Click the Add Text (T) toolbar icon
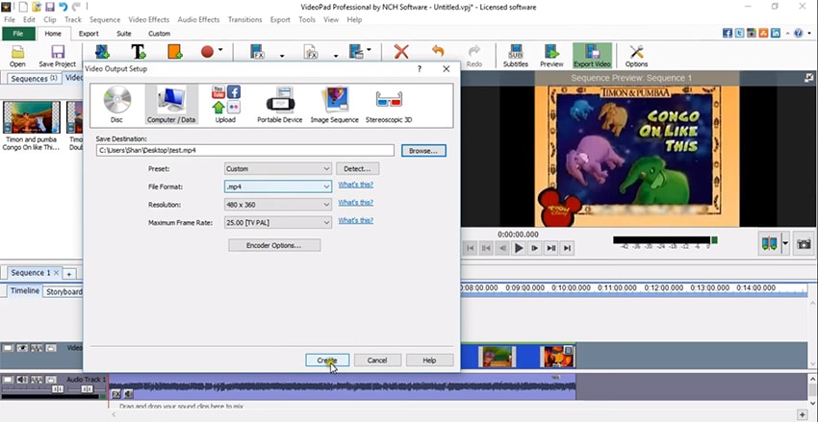The image size is (818, 422). click(x=139, y=52)
